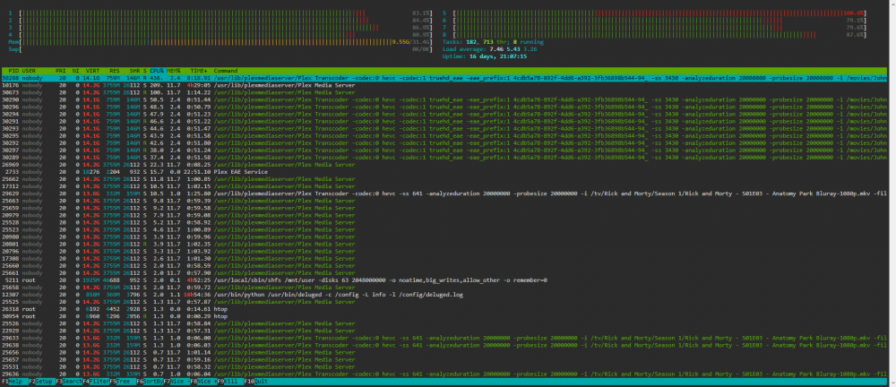Image resolution: width=896 pixels, height=387 pixels.
Task: Sort by the VIRT column header
Action: (90, 70)
